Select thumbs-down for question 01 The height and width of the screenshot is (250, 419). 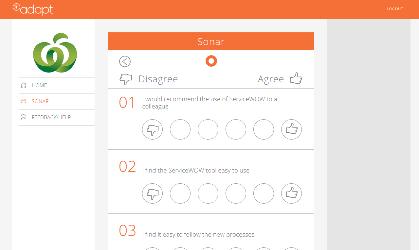pyautogui.click(x=152, y=129)
